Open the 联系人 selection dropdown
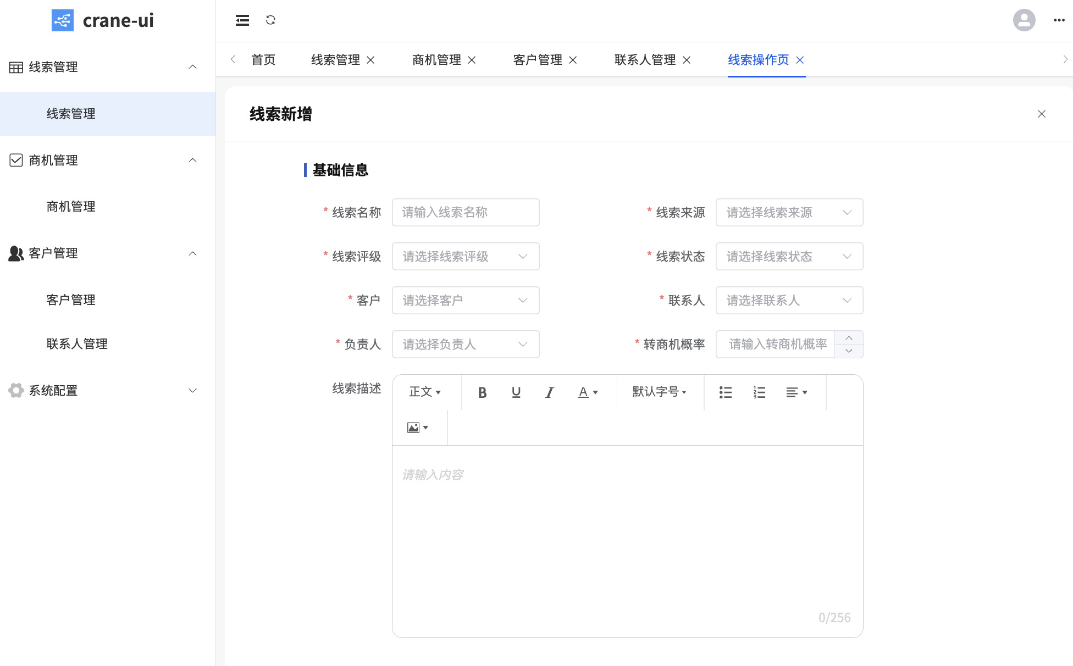Viewport: 1073px width, 666px height. point(789,301)
